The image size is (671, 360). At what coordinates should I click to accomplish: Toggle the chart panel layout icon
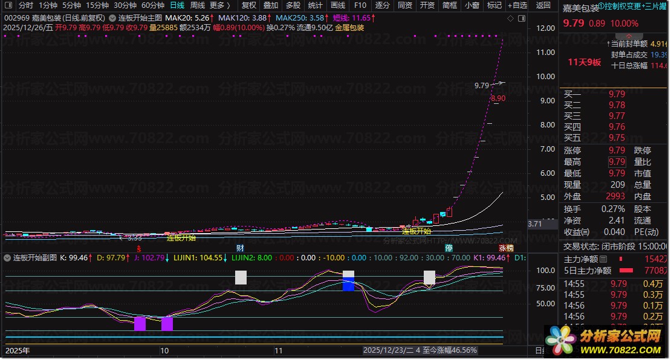522,18
